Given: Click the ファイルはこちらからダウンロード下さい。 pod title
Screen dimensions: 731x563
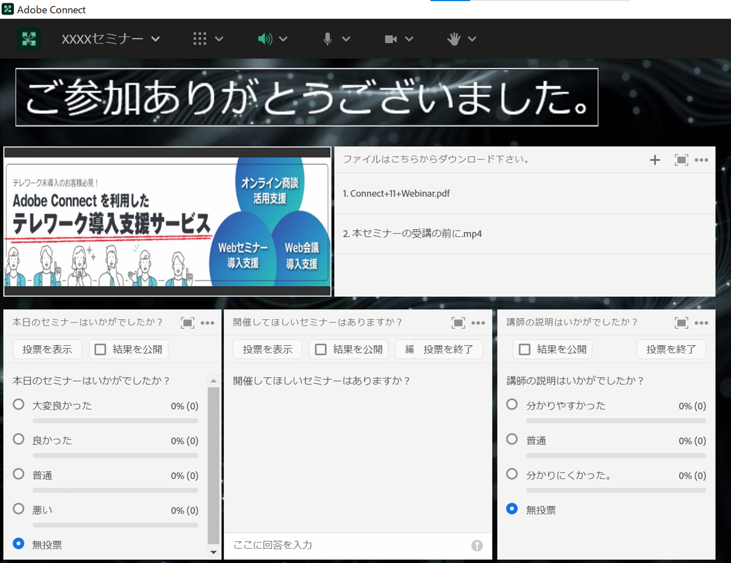Looking at the screenshot, I should coord(436,159).
